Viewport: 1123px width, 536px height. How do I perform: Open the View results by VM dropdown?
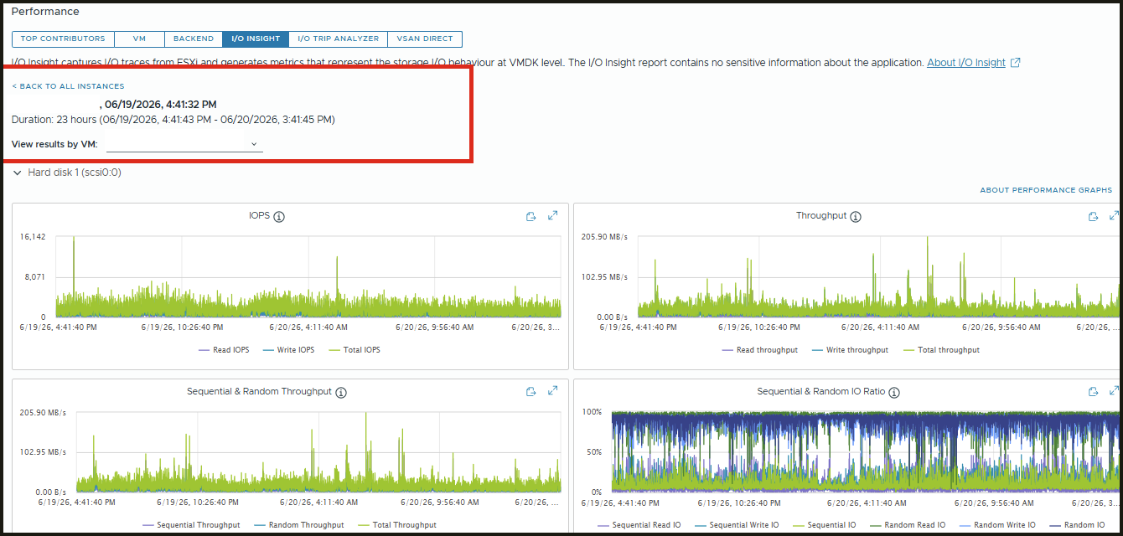pyautogui.click(x=184, y=144)
